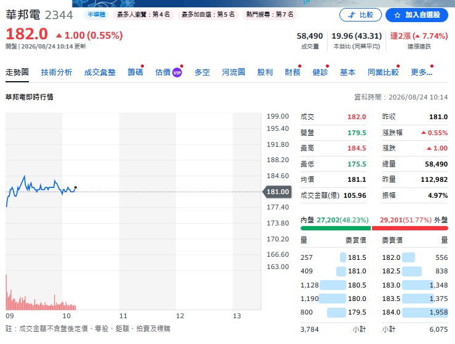Click the 華邦電即時行情 heading

[x=30, y=97]
